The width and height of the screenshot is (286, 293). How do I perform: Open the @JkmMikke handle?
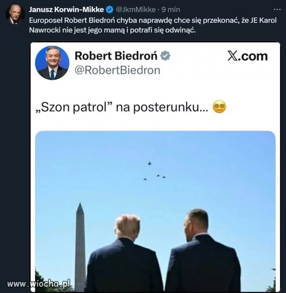(x=136, y=10)
